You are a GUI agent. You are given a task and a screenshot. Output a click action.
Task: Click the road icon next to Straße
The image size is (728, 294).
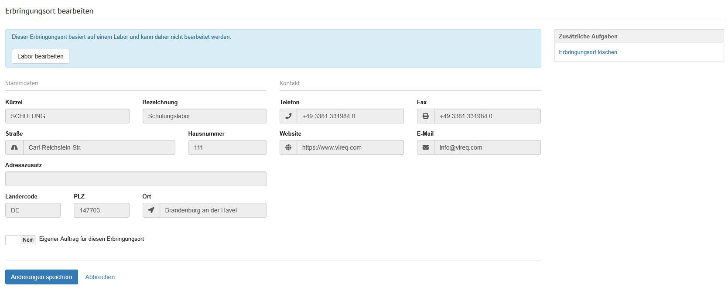14,147
